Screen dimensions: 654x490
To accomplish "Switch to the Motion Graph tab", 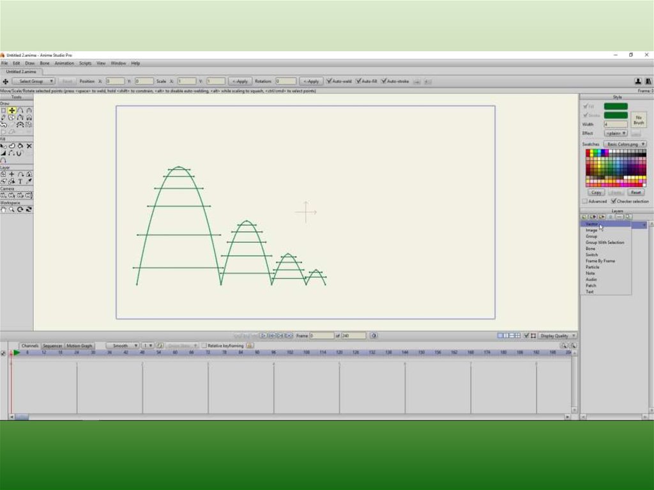I will point(79,346).
